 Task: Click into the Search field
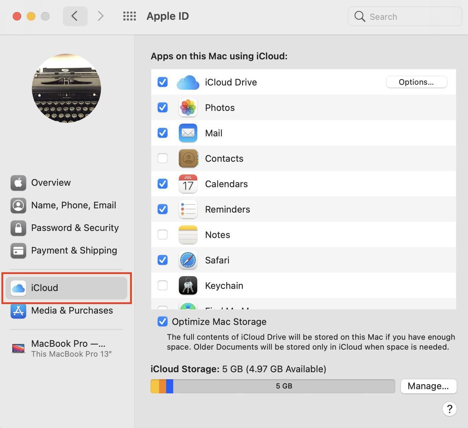(x=405, y=16)
